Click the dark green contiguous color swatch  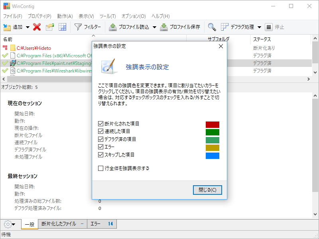coord(213,132)
